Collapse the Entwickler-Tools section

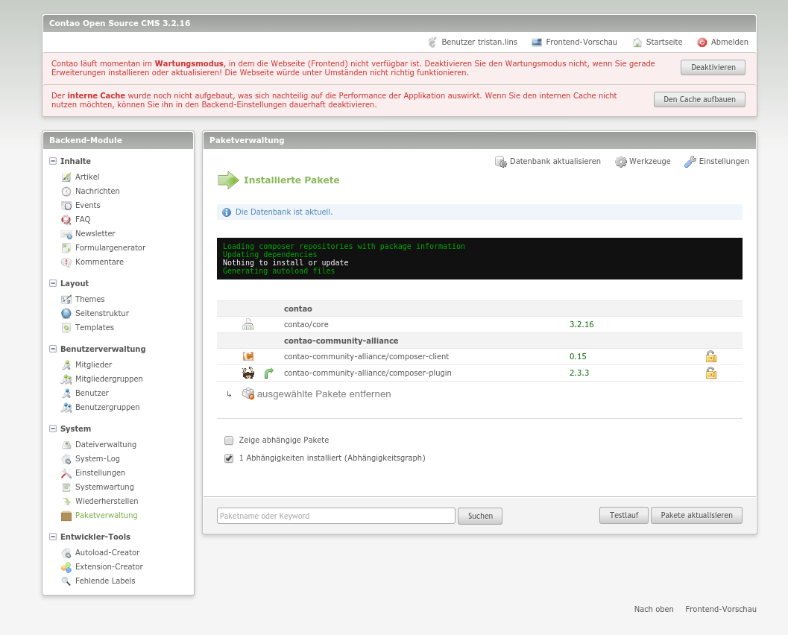[53, 537]
